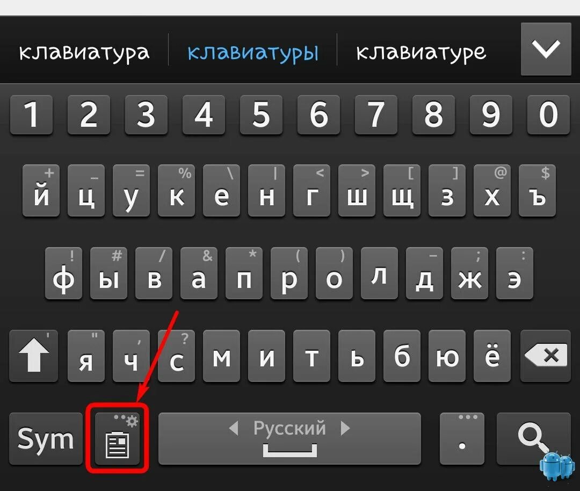Tap the clipboard settings key
The image size is (580, 491).
[x=118, y=438]
